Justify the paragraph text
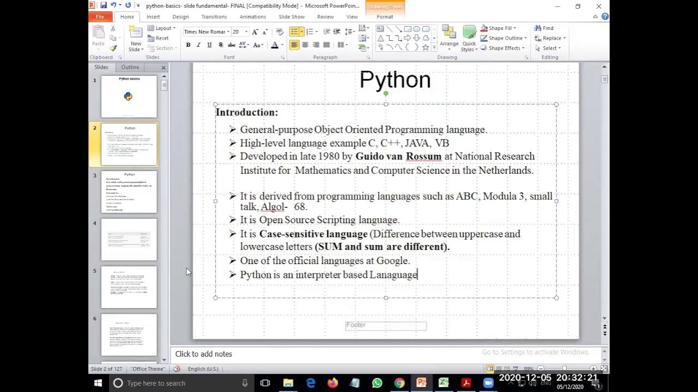698x392 pixels. [326, 45]
